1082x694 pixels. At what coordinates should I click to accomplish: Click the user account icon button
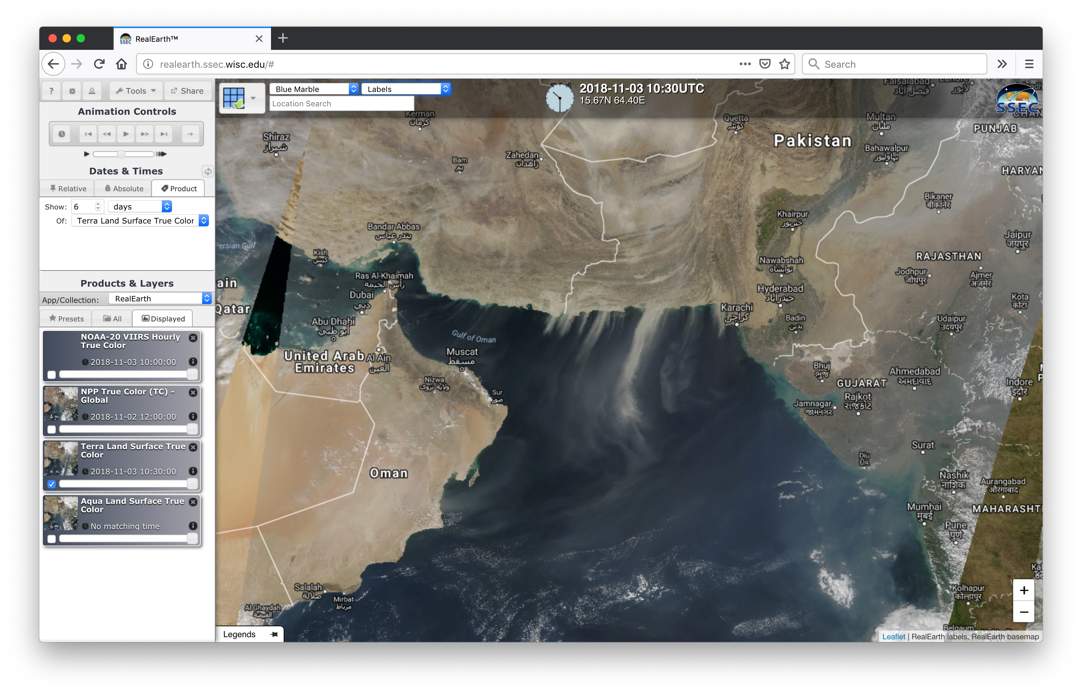[92, 91]
